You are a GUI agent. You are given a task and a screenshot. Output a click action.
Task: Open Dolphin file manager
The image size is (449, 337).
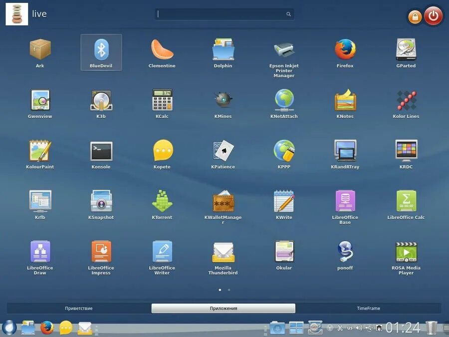click(x=223, y=53)
